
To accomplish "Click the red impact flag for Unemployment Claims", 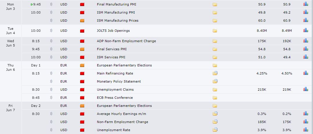I will [x=82, y=90].
